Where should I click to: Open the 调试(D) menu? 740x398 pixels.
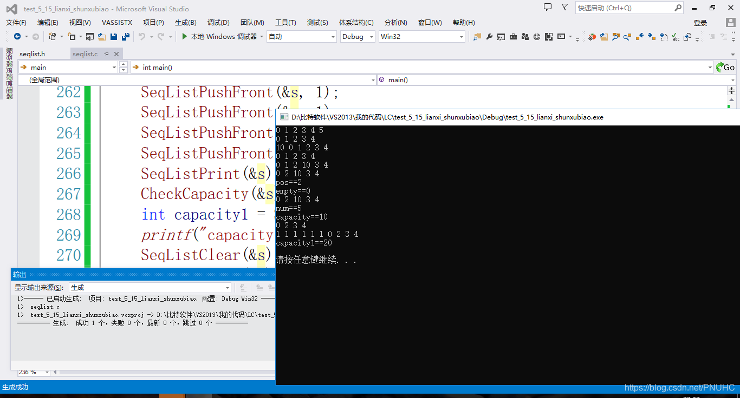click(218, 22)
